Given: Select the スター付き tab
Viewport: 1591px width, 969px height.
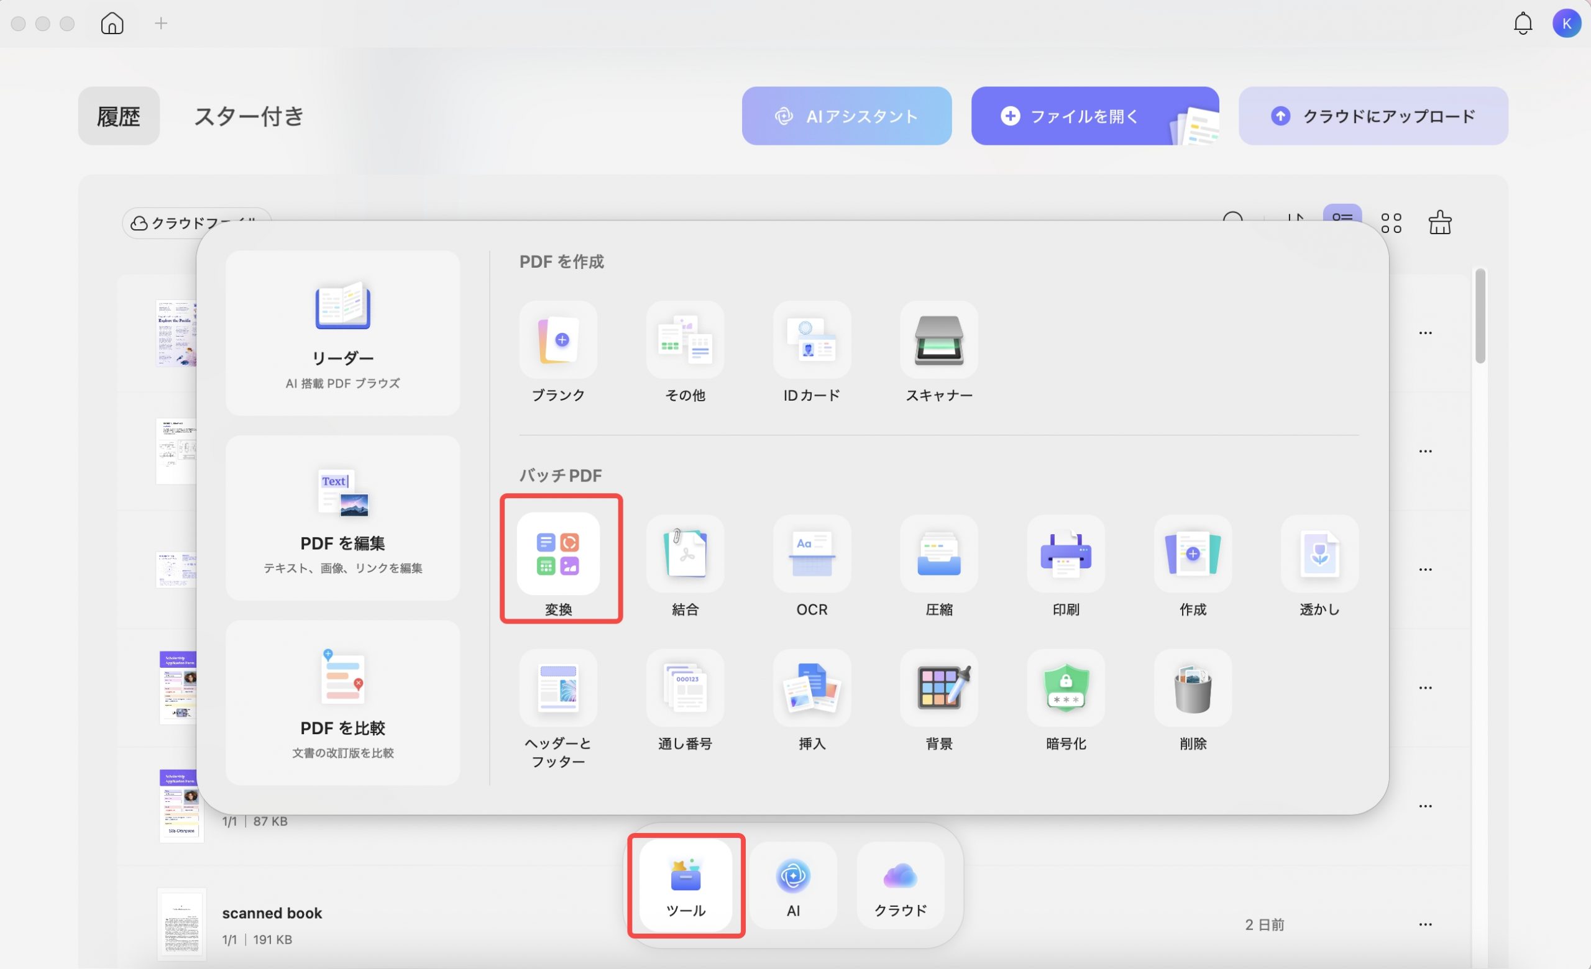Looking at the screenshot, I should (249, 116).
